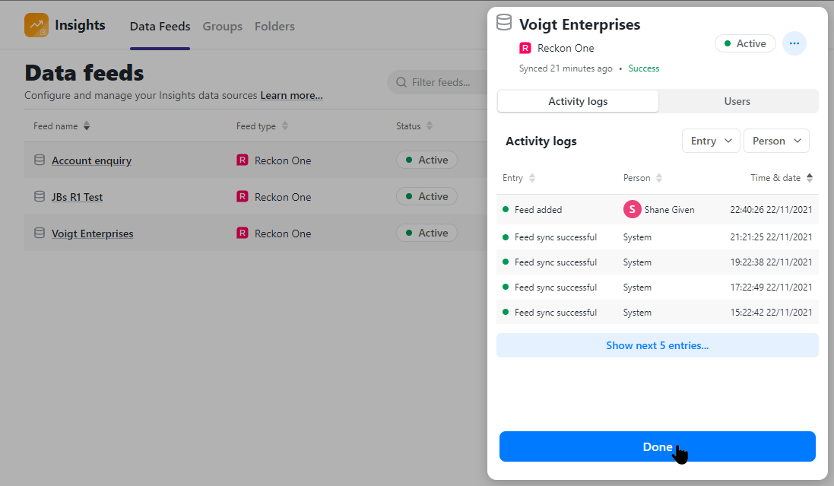Image resolution: width=834 pixels, height=486 pixels.
Task: Click the Active status of Account enquiry
Action: [427, 160]
